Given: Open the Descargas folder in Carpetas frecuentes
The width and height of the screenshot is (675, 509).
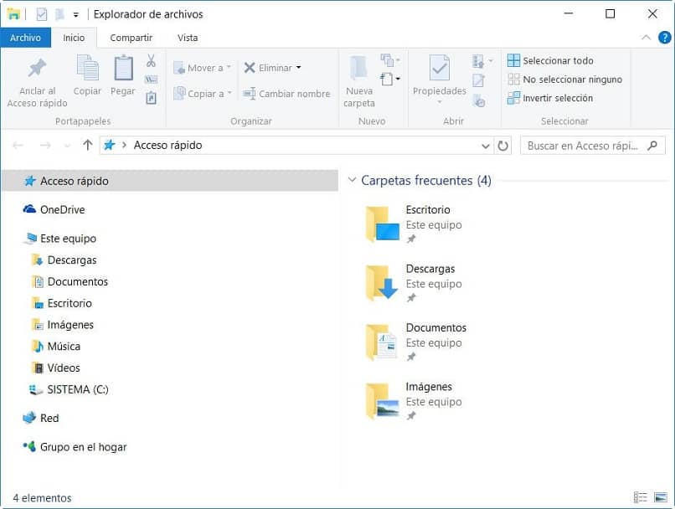Looking at the screenshot, I should [382, 283].
